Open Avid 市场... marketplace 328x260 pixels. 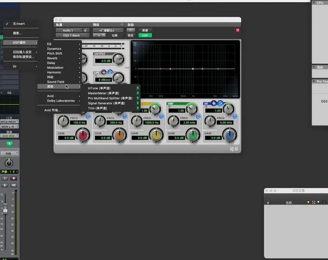59,110
